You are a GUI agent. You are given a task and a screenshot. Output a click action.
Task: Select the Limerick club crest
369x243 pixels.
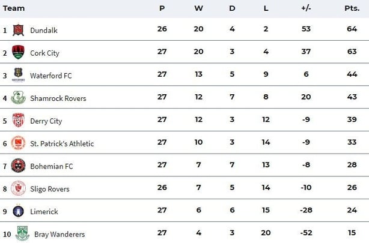(18, 212)
